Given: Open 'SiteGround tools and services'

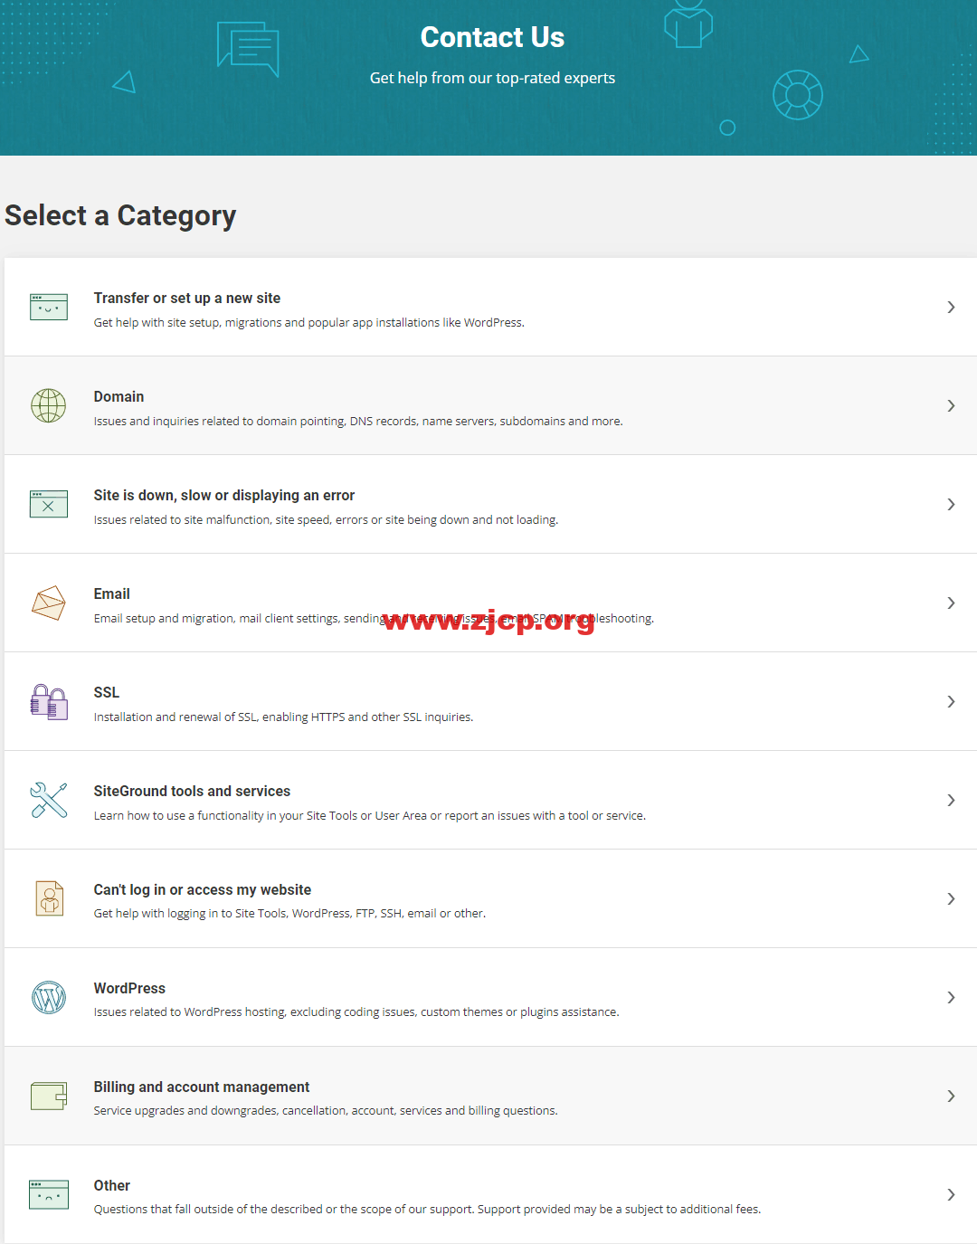Looking at the screenshot, I should pos(192,791).
